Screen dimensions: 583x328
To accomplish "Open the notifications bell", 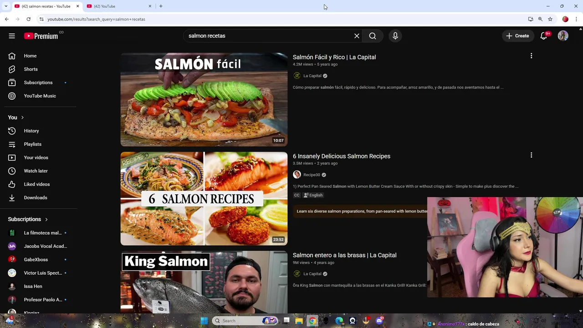I will click(x=544, y=36).
